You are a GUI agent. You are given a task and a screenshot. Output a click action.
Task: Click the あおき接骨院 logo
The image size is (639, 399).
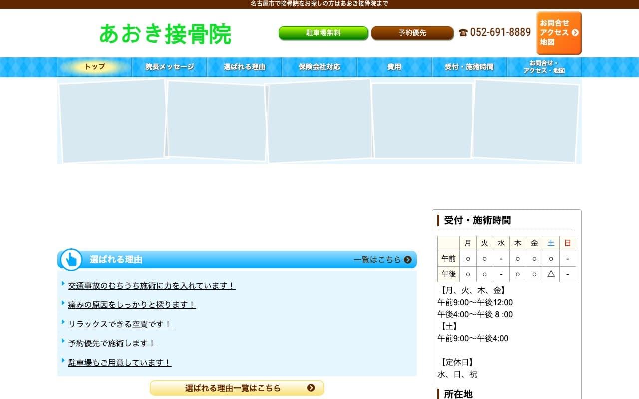[165, 34]
